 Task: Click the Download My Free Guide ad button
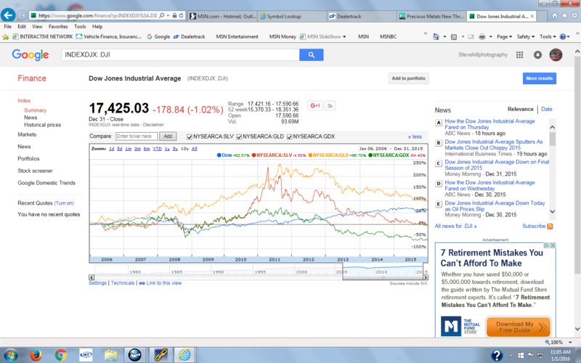point(519,327)
